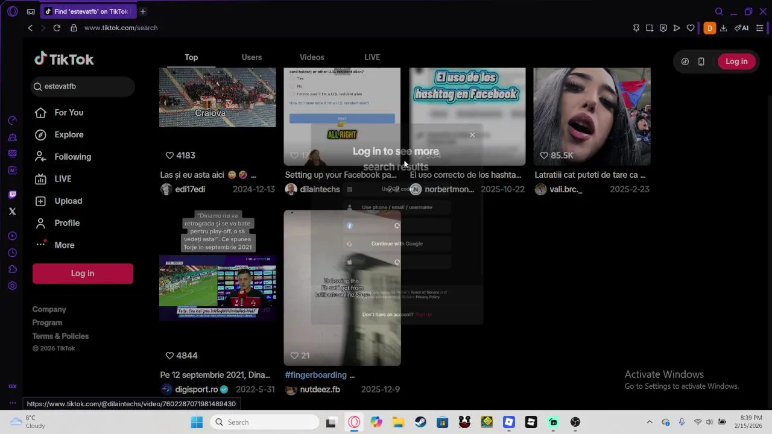Click the phone Get App icon in header
The height and width of the screenshot is (434, 772).
[x=701, y=61]
